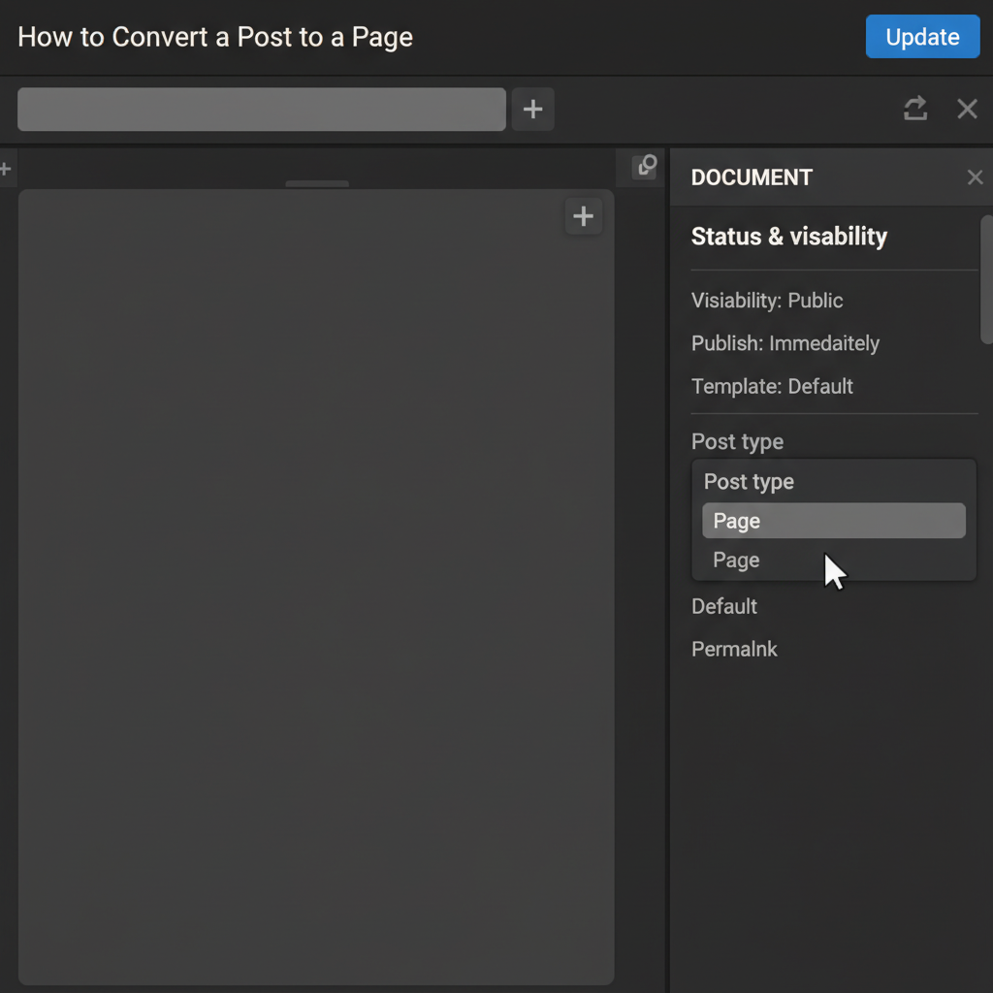This screenshot has width=993, height=993.
Task: Click the link icon above the content area
Action: pos(646,166)
